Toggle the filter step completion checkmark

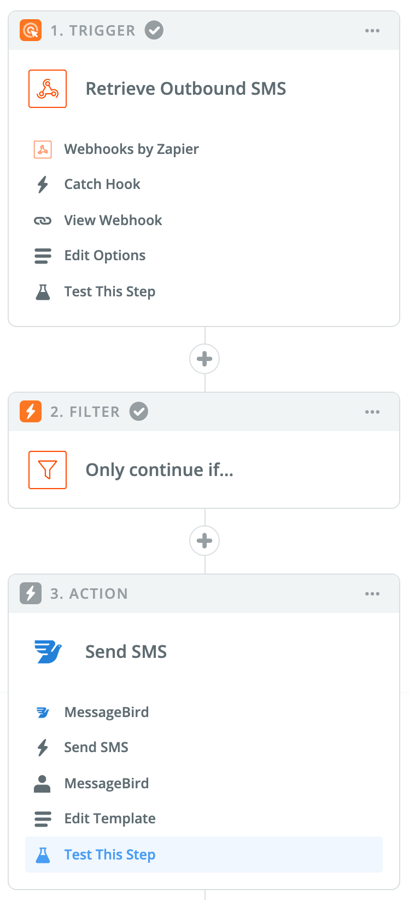138,411
